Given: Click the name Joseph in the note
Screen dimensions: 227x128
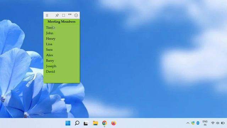Looking at the screenshot, I should [51, 66].
